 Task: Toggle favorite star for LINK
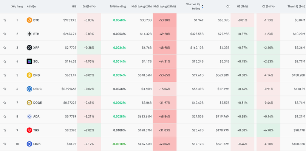point(5,144)
